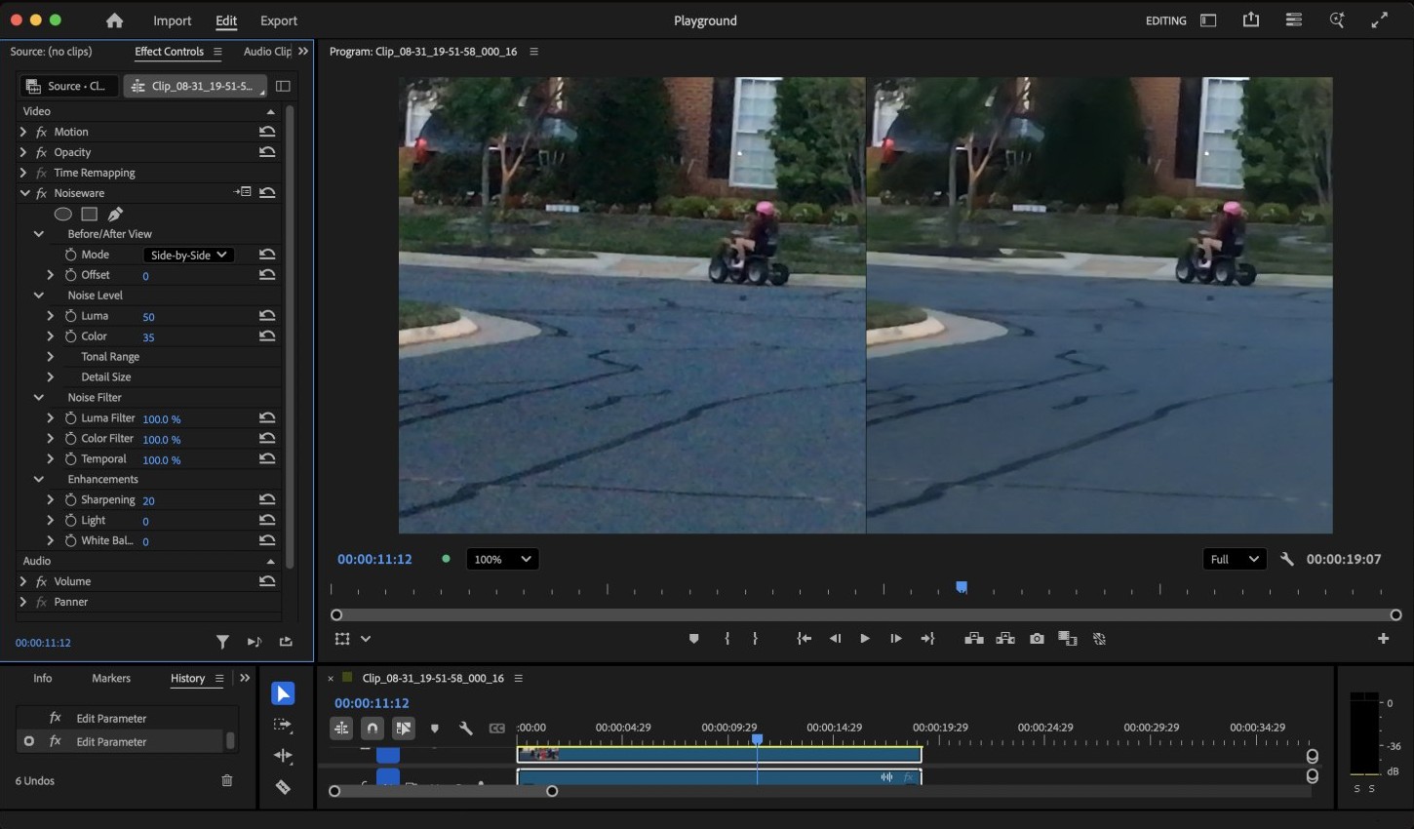Expand the Motion effect properties
The image size is (1414, 829).
click(x=23, y=132)
